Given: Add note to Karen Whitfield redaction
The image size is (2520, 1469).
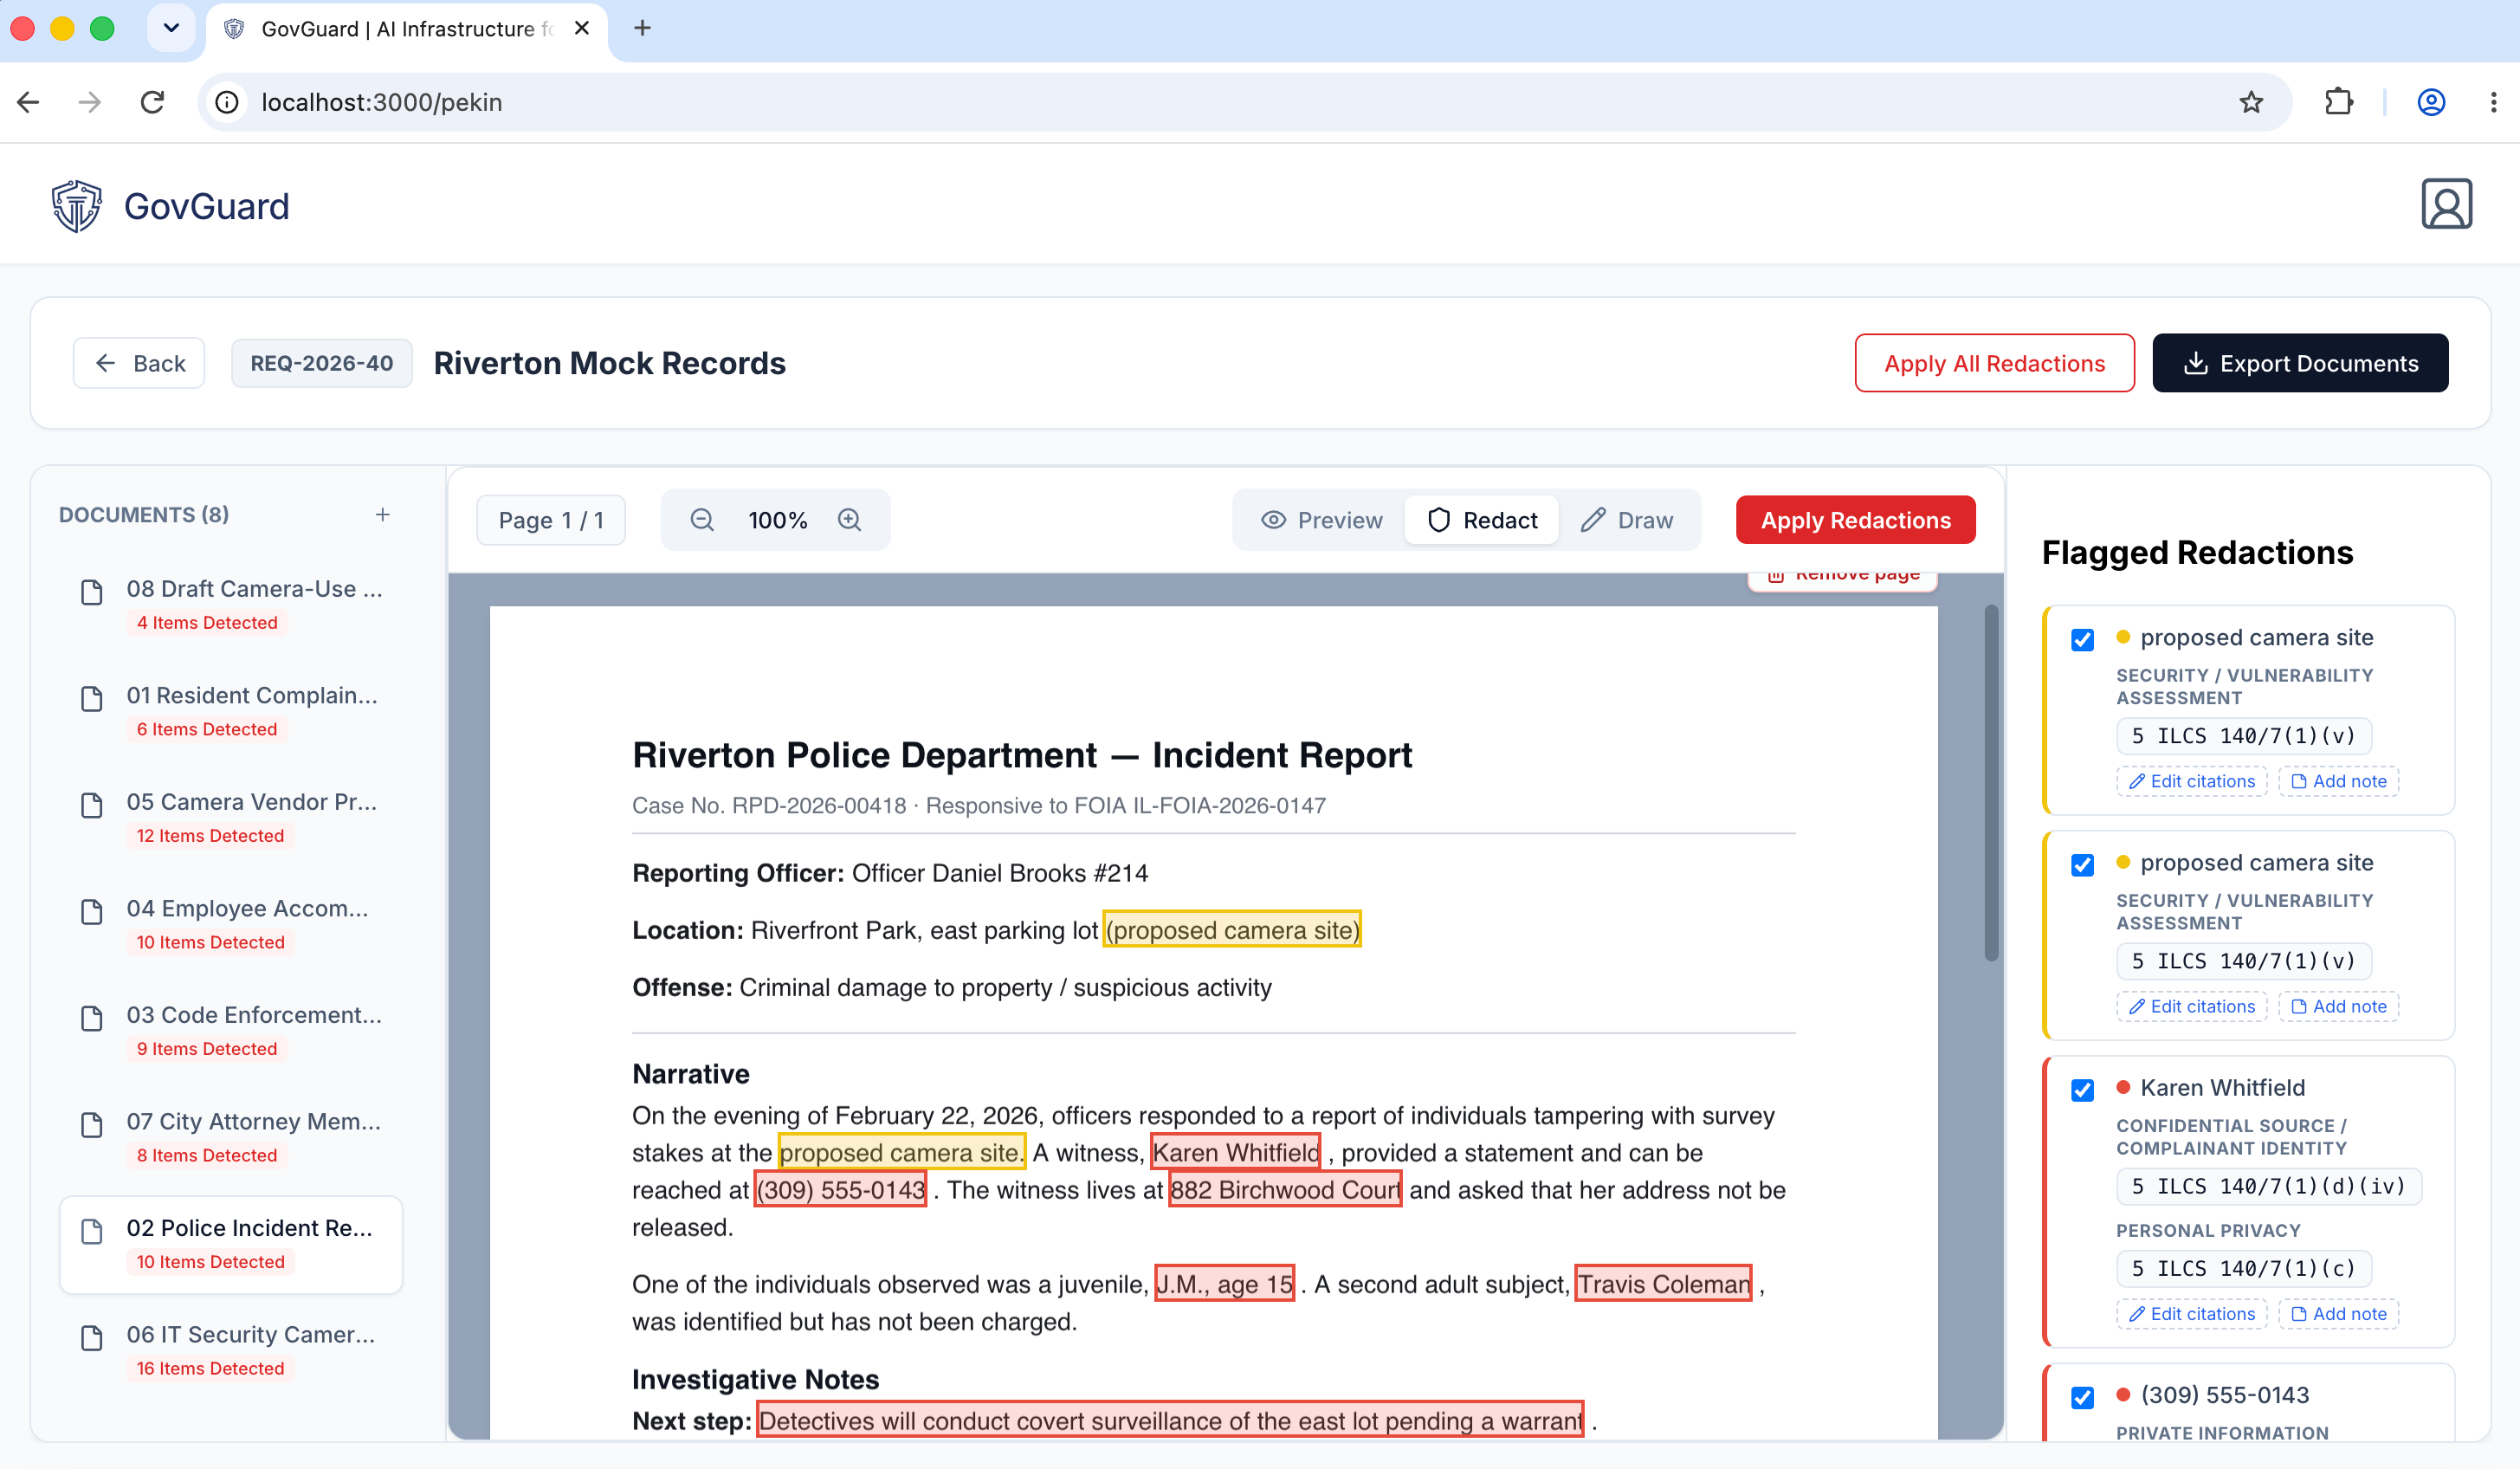Looking at the screenshot, I should click(2338, 1314).
